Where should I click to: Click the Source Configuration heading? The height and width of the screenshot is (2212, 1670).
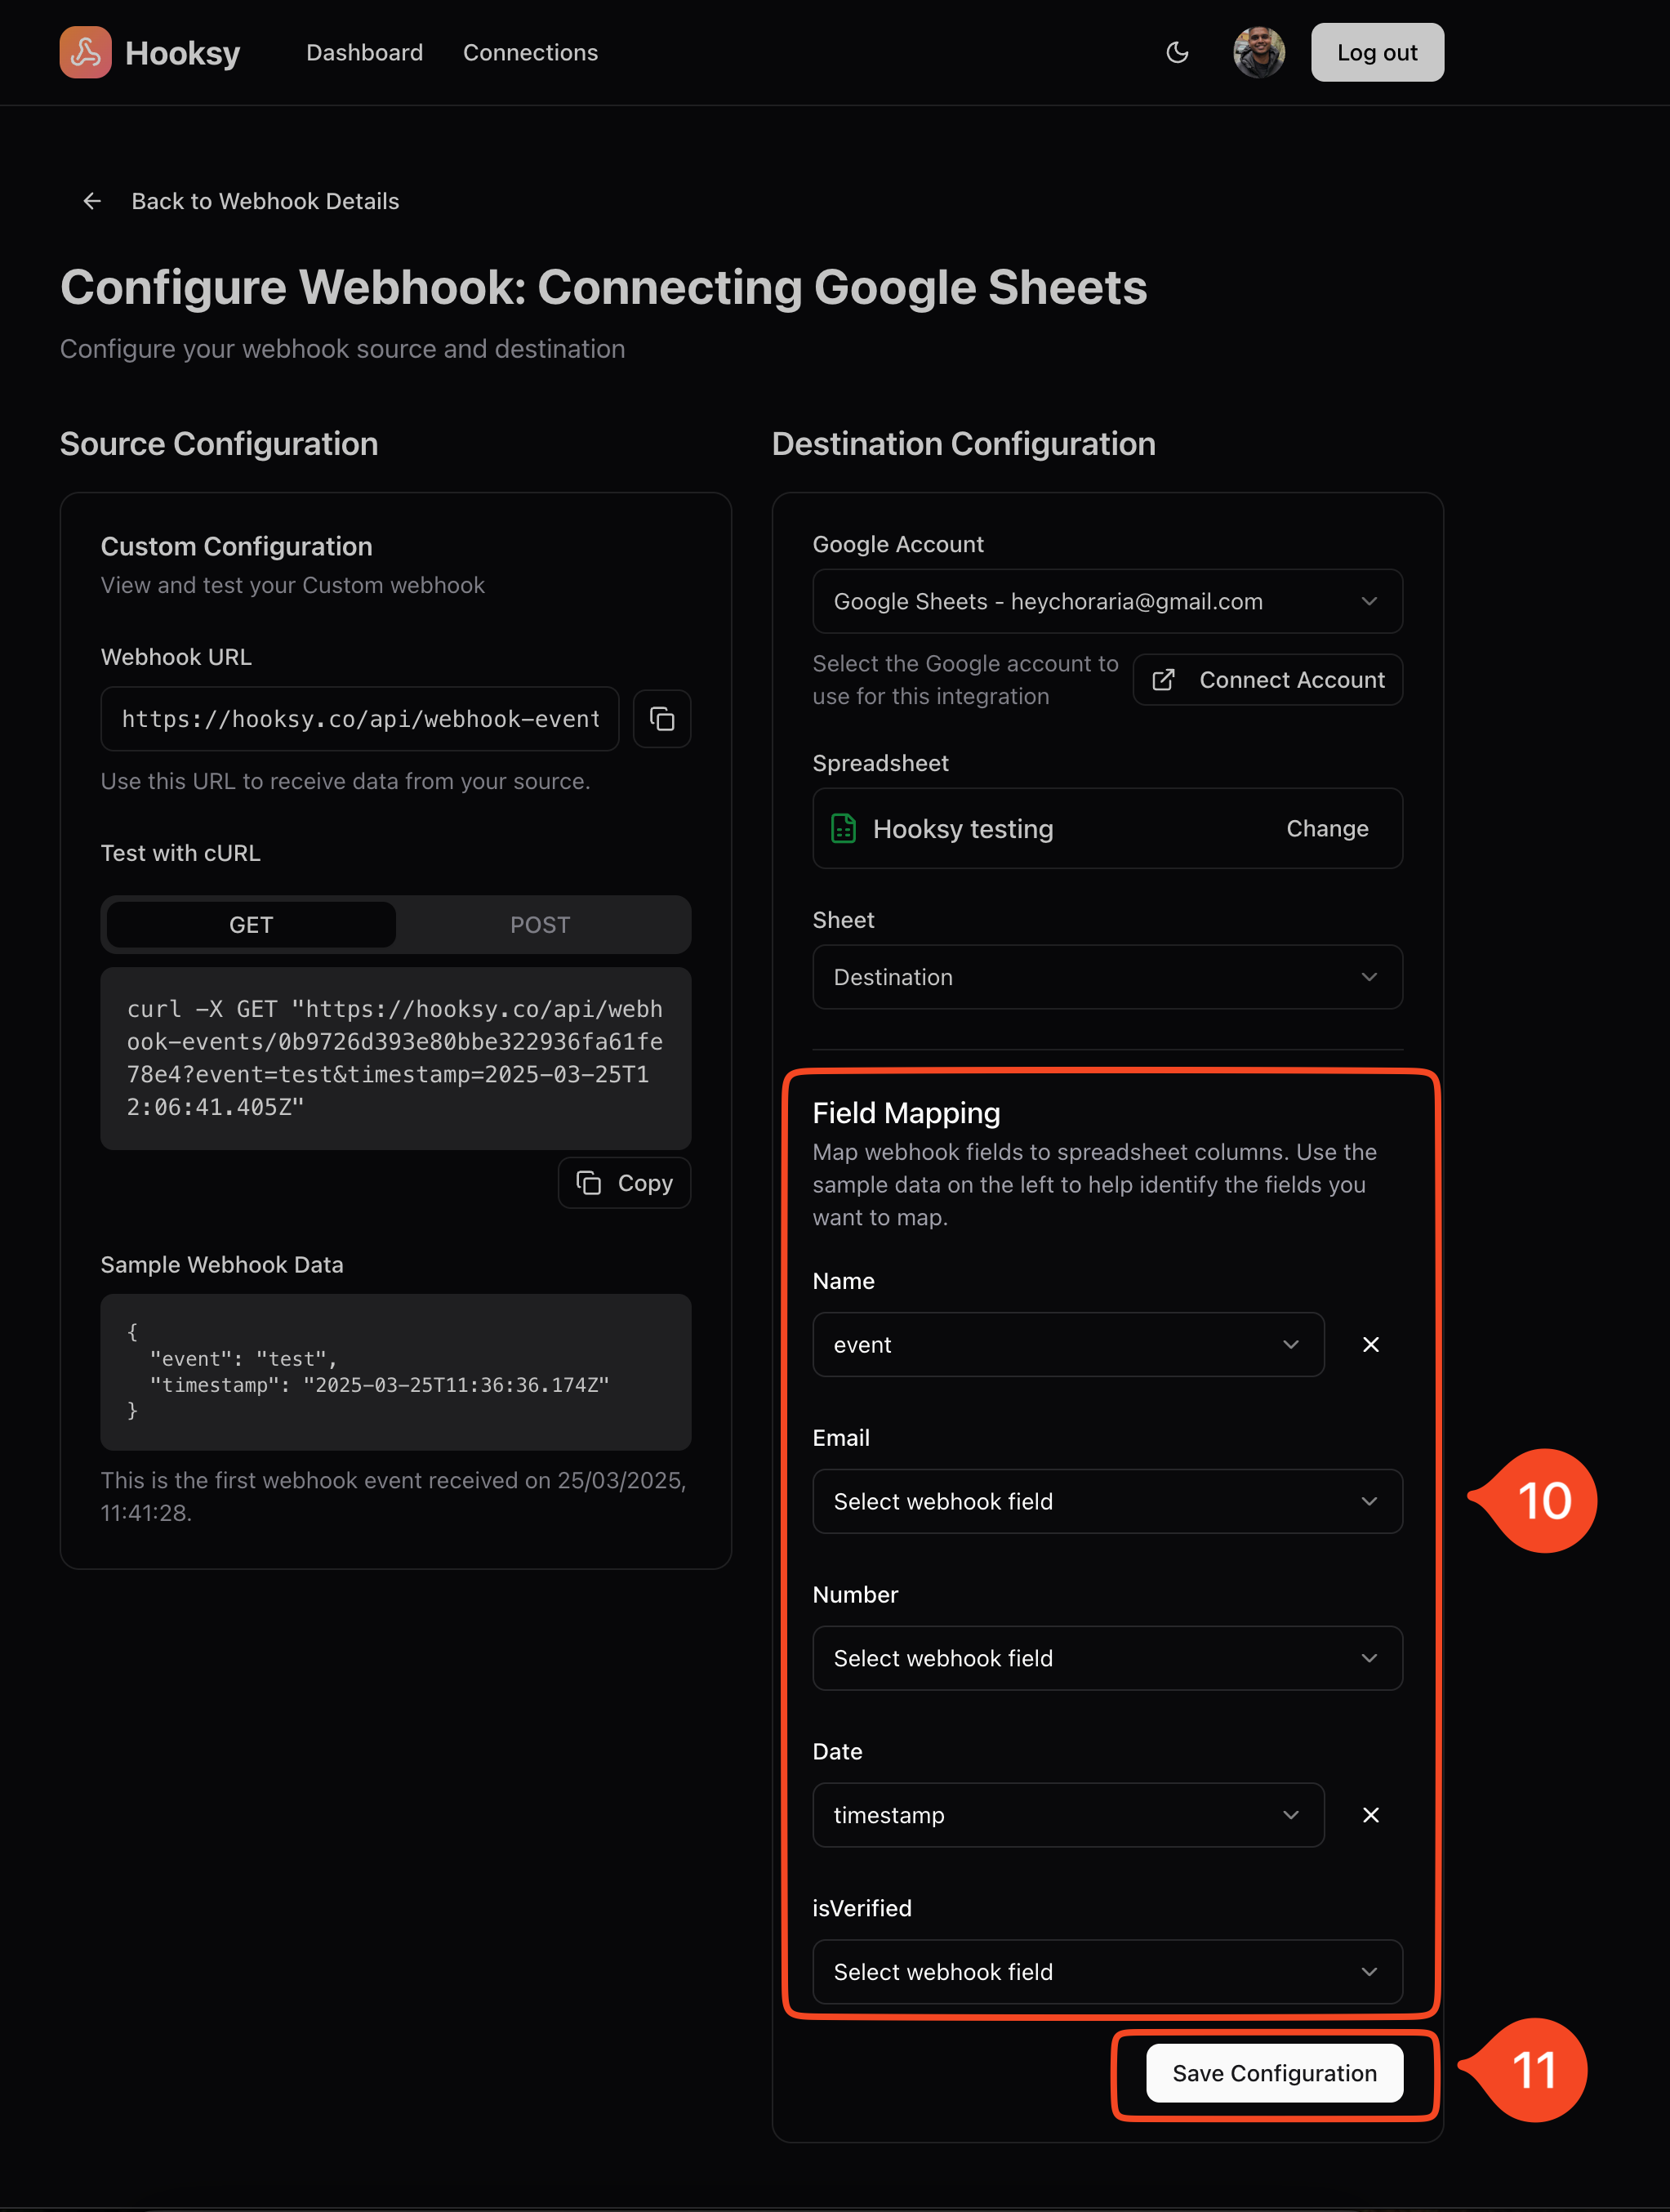(219, 443)
